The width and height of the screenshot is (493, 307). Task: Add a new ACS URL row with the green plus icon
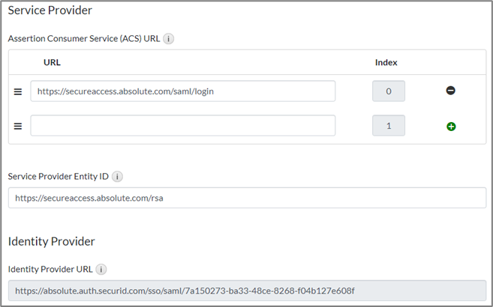[x=451, y=127]
